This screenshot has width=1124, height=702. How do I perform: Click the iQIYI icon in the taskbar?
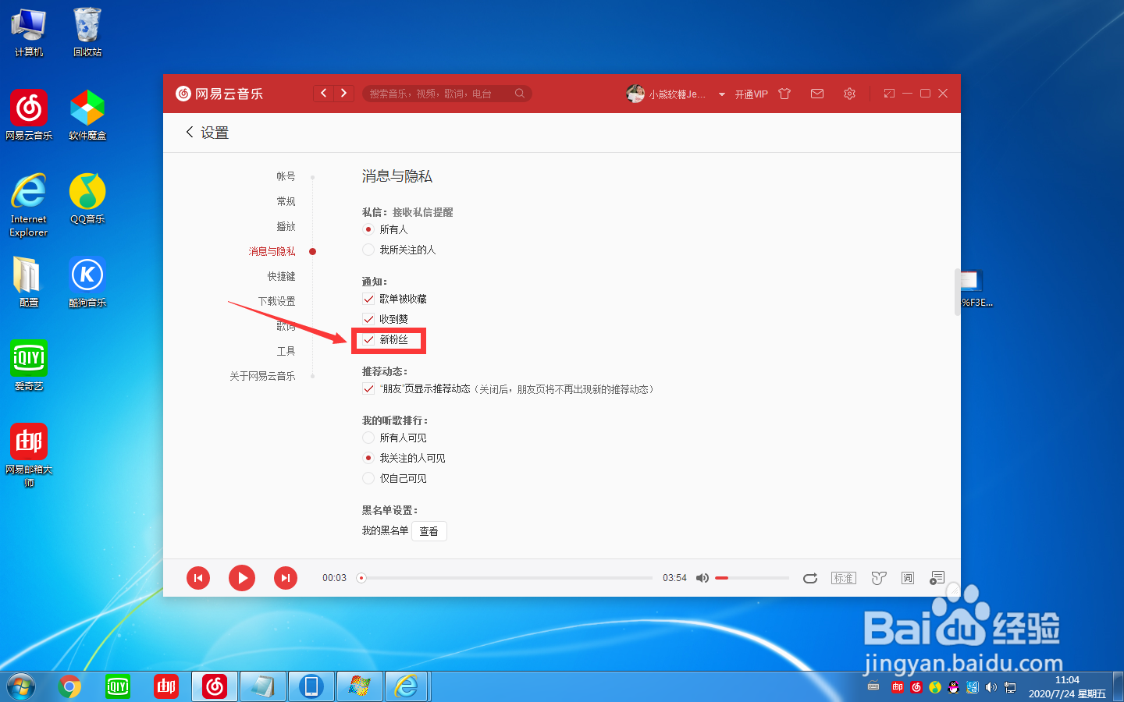pyautogui.click(x=118, y=686)
